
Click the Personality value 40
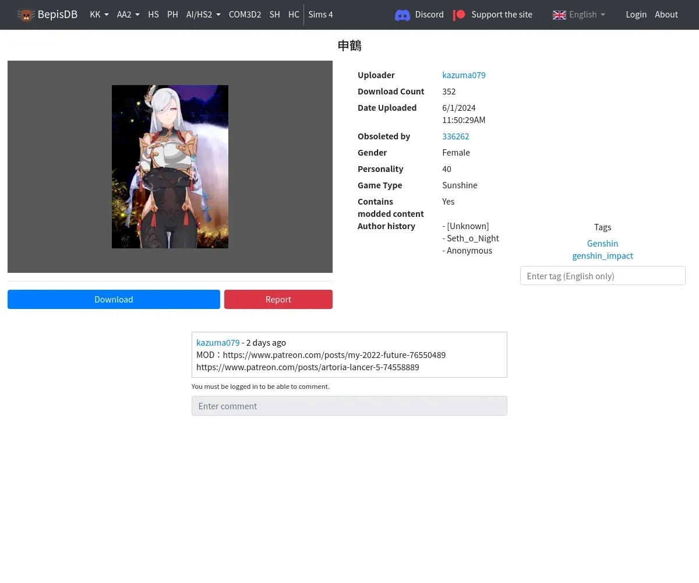(x=447, y=169)
